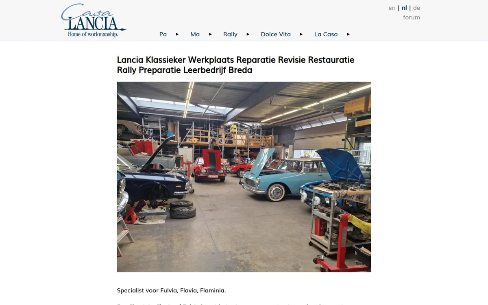The height and width of the screenshot is (305, 488).
Task: Expand the arrow next to La Casa
Action: [x=348, y=34]
